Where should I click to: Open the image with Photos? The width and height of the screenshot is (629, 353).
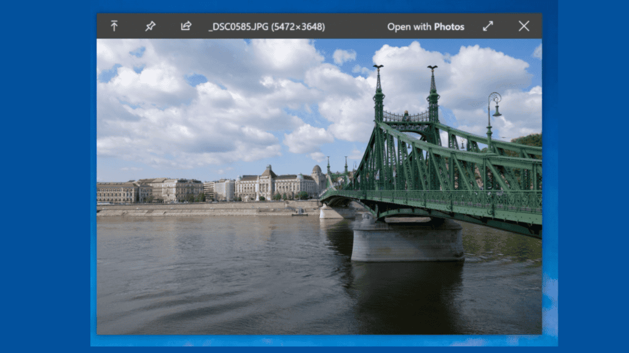tap(425, 27)
